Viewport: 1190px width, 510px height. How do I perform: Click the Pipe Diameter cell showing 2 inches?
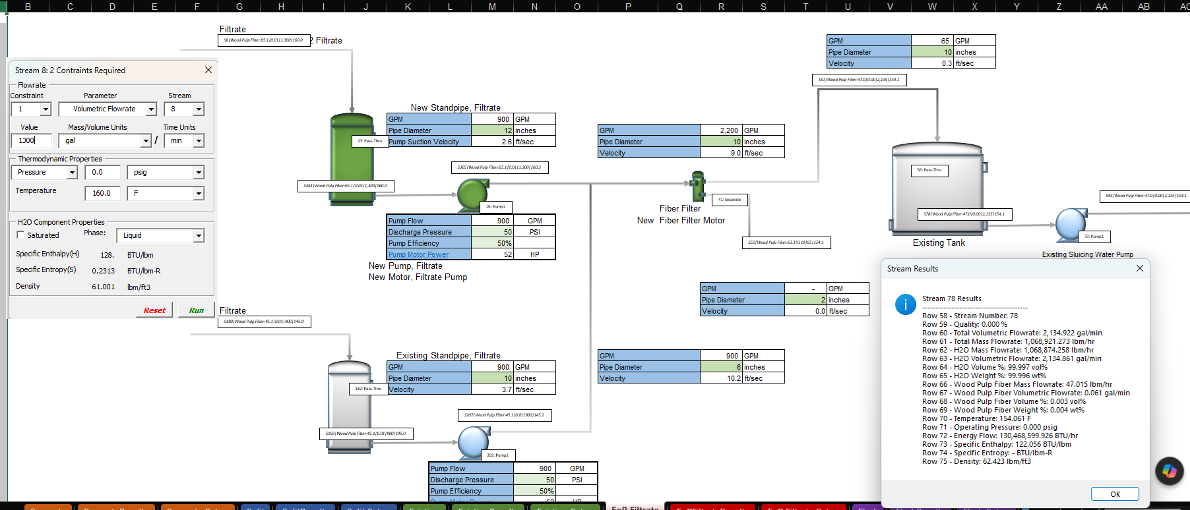[805, 300]
